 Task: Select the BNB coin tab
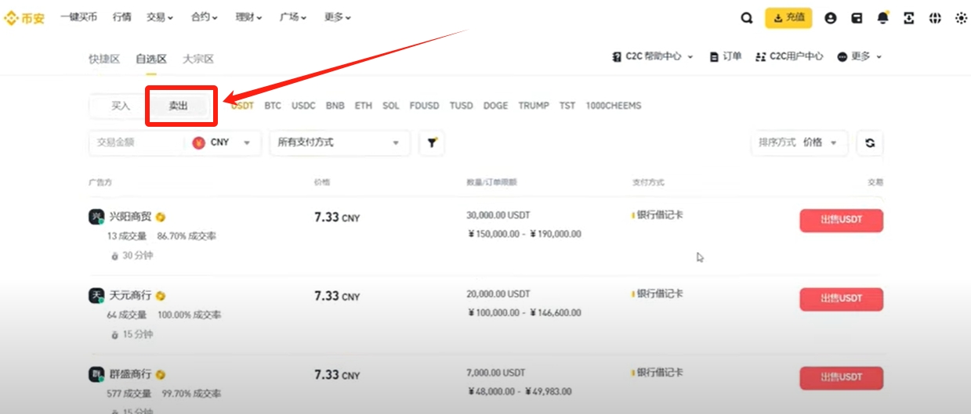click(335, 106)
